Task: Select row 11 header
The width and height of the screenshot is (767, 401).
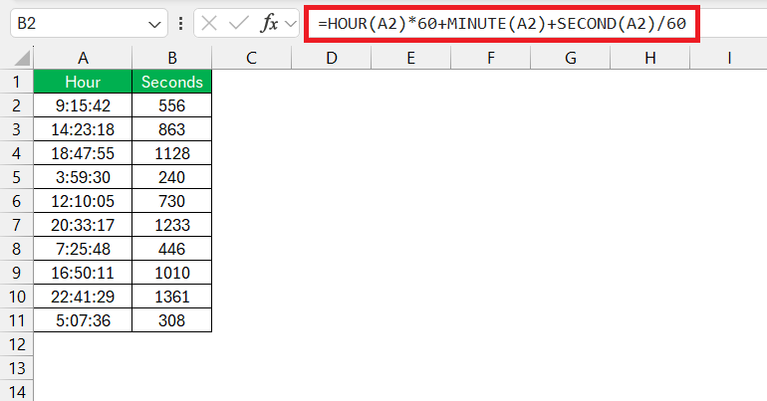Action: coord(17,320)
